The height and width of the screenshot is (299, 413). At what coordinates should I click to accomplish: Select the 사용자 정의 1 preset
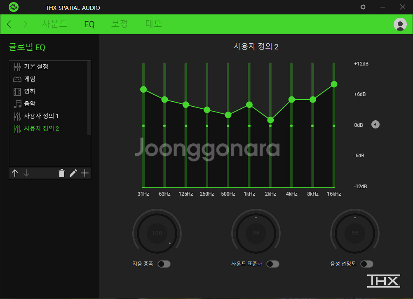(49, 116)
